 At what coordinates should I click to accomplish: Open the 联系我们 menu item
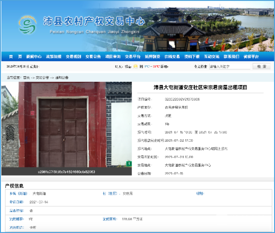231,57
